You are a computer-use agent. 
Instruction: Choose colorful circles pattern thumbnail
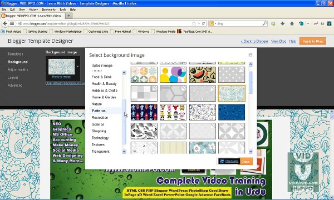tap(173, 74)
